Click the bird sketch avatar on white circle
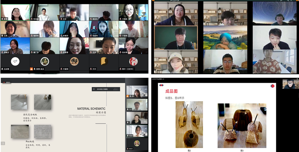Screen dimensions: 299x152 (15, 61)
